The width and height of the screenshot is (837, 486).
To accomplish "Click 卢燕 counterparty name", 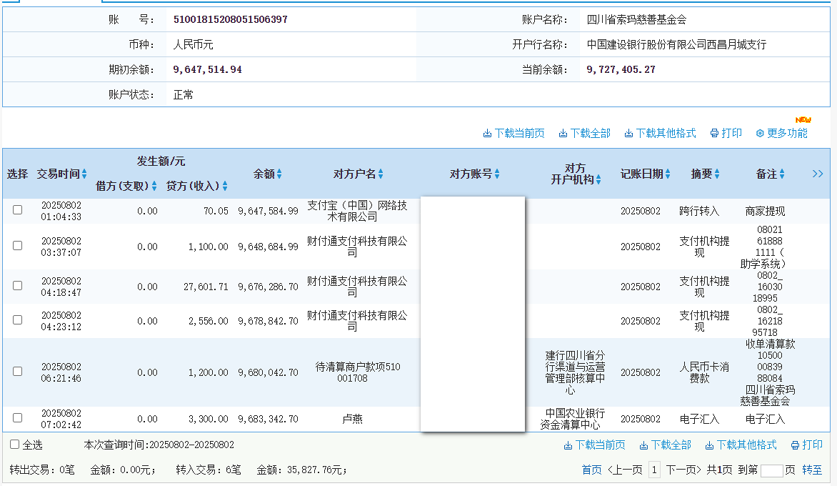I will pyautogui.click(x=352, y=419).
